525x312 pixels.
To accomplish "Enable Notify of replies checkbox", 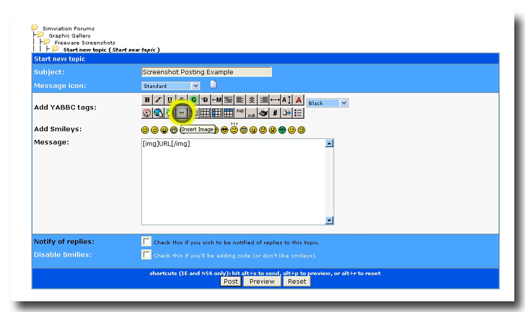I will coord(146,242).
